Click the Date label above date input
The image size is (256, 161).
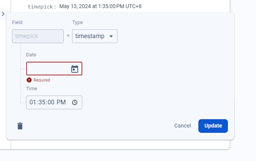click(x=31, y=55)
